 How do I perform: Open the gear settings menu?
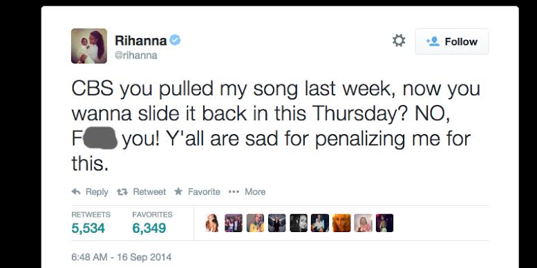point(399,41)
